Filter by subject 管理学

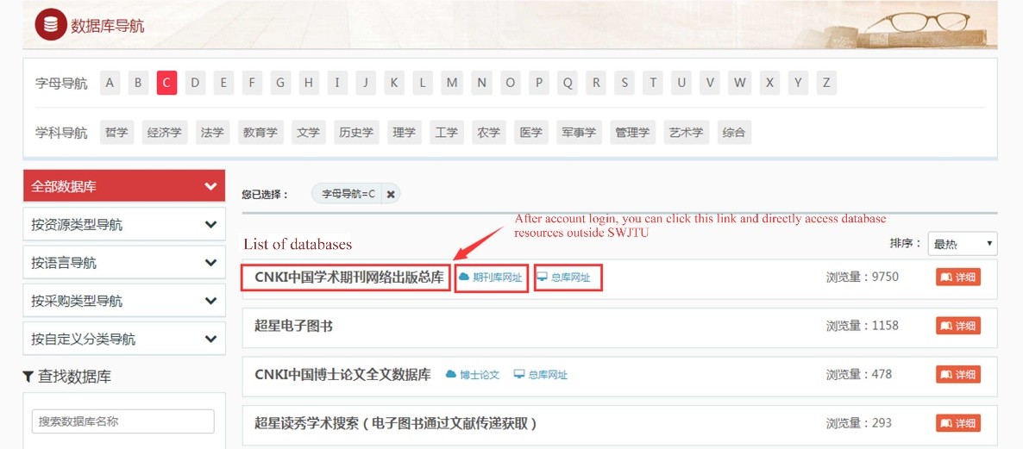(x=631, y=133)
